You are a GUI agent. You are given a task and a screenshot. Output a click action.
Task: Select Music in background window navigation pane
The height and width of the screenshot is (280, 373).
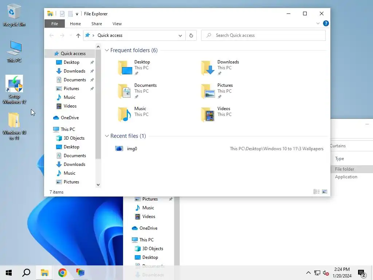point(148,207)
